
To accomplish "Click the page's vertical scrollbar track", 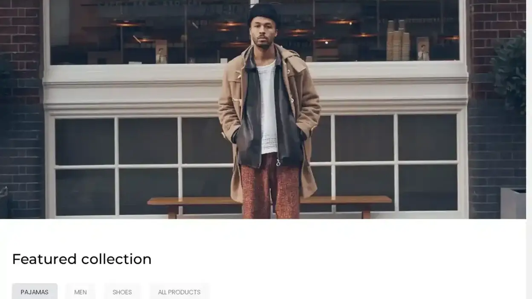I will (529, 149).
